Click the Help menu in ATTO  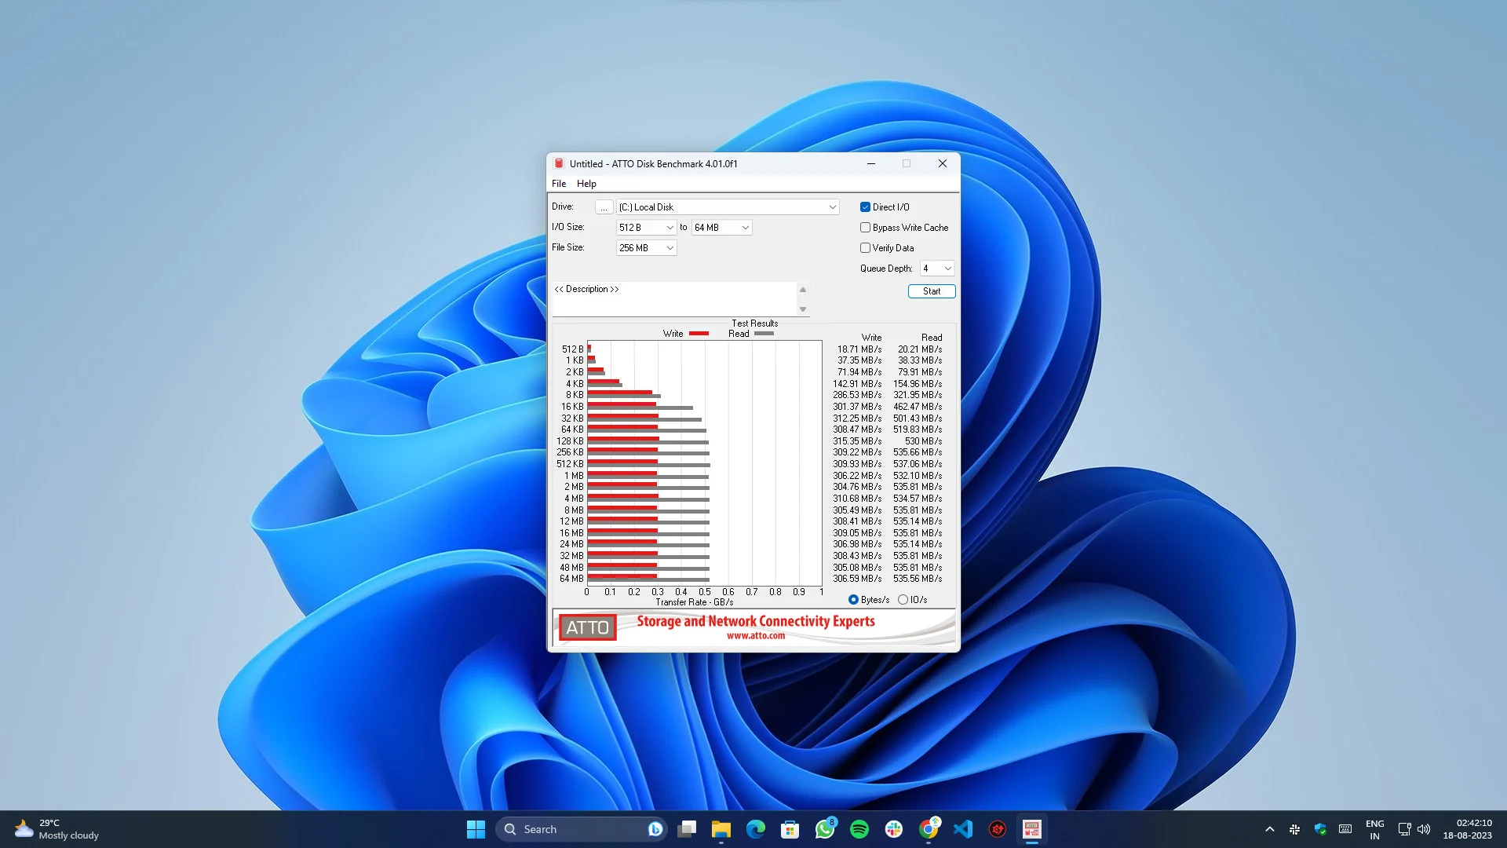586,183
